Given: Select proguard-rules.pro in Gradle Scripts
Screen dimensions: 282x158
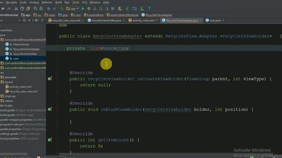Looking at the screenshot, I should point(23,124).
